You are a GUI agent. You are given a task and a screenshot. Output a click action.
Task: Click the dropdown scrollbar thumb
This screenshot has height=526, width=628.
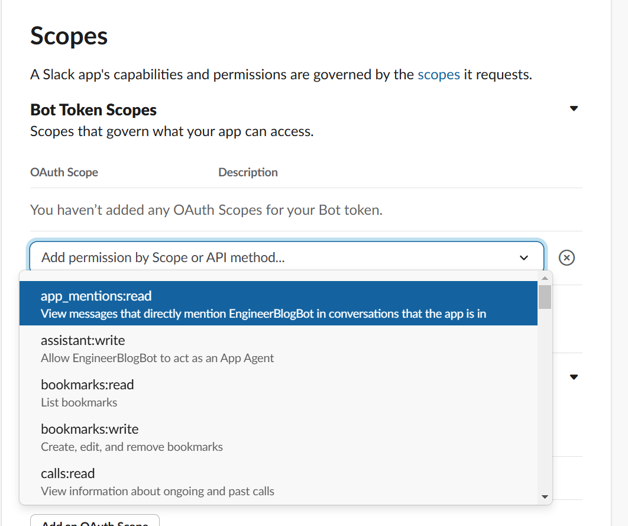[x=545, y=297]
